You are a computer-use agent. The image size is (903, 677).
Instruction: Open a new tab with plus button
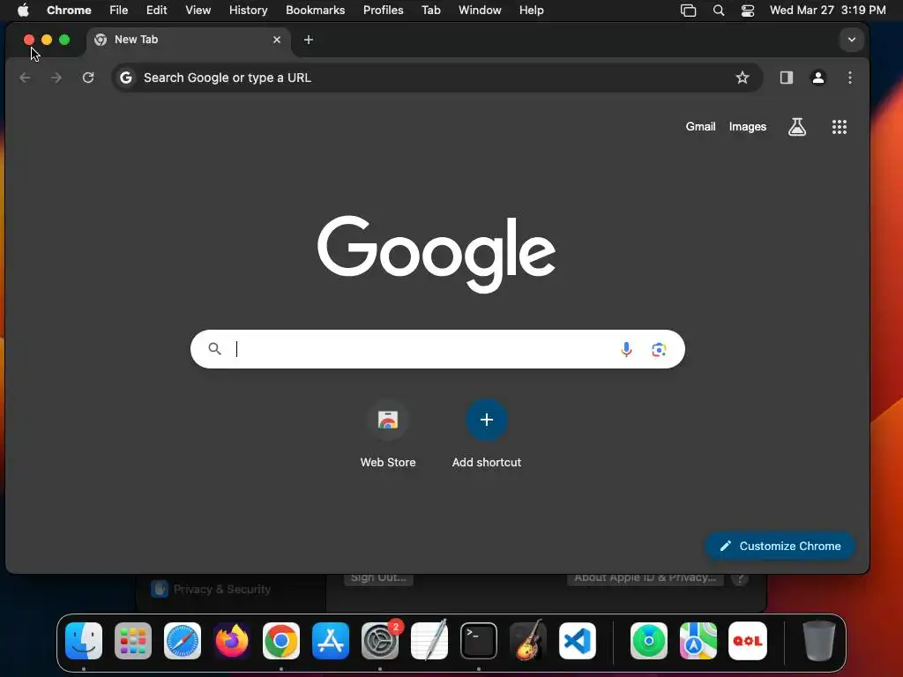(309, 40)
